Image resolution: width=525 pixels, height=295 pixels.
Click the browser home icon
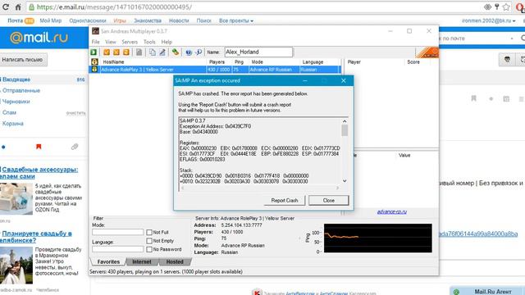click(x=18, y=7)
